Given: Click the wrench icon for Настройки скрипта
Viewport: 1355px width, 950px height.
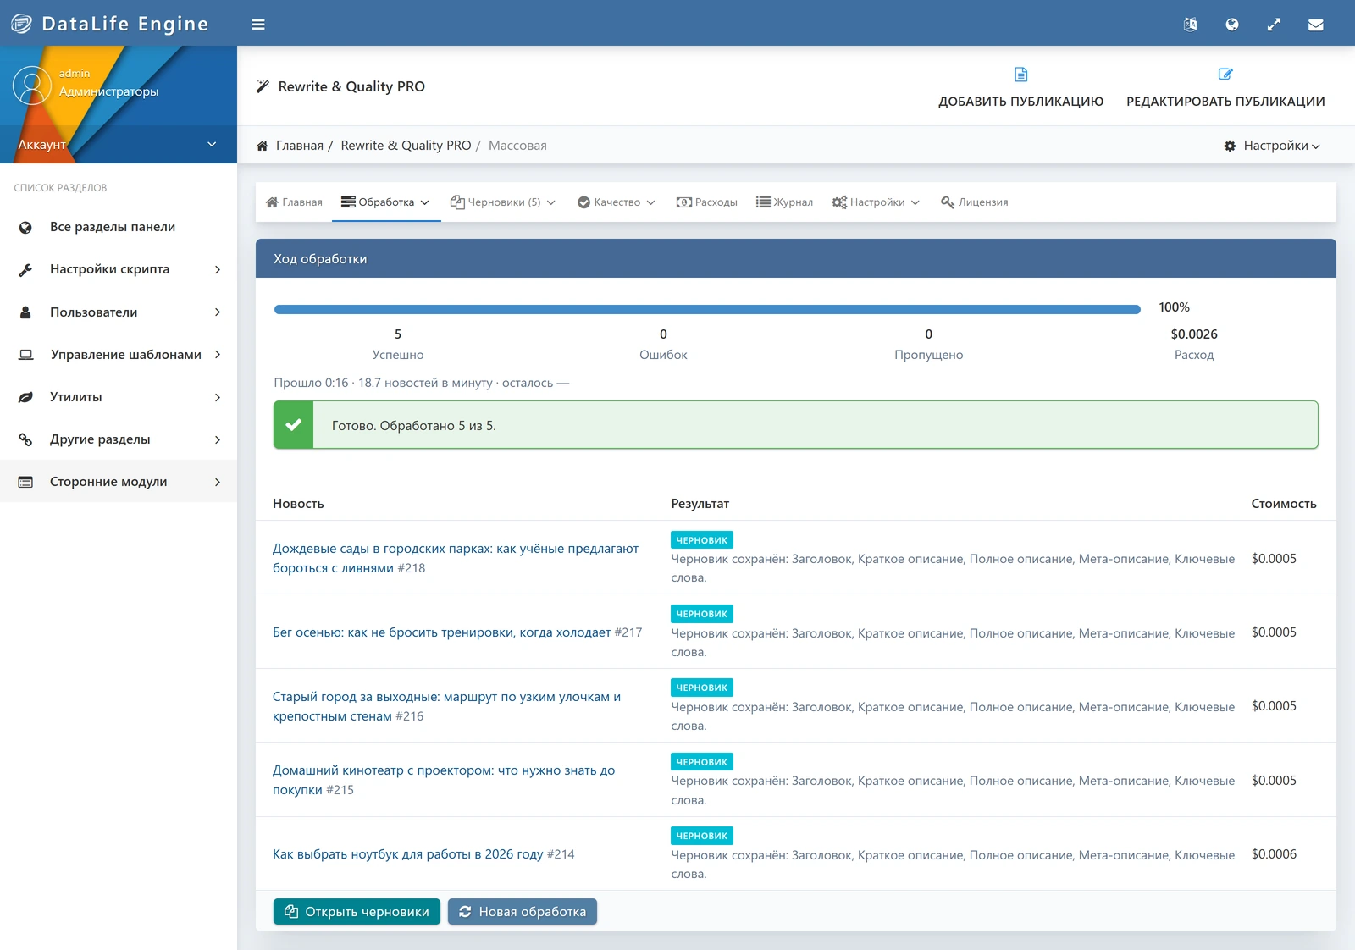Looking at the screenshot, I should (25, 269).
